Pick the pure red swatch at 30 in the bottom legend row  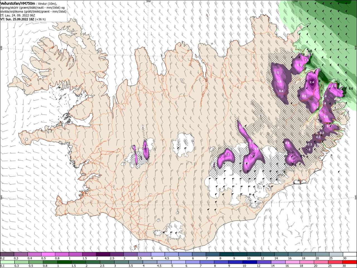tap(350, 262)
